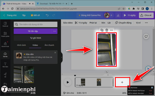Screen dimensions: 155x96
Task: Open the Văn bản text panel
Action: [x=5, y=65]
